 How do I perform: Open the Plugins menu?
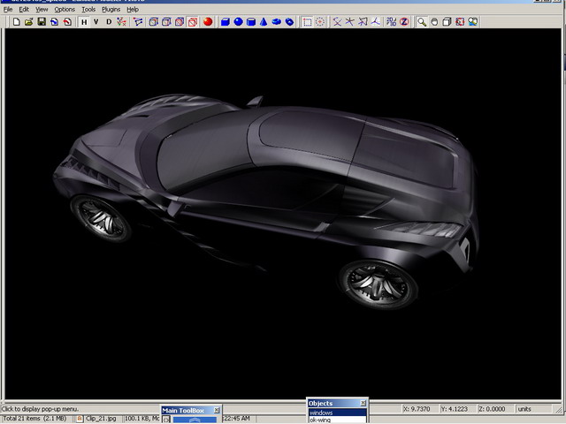(111, 9)
